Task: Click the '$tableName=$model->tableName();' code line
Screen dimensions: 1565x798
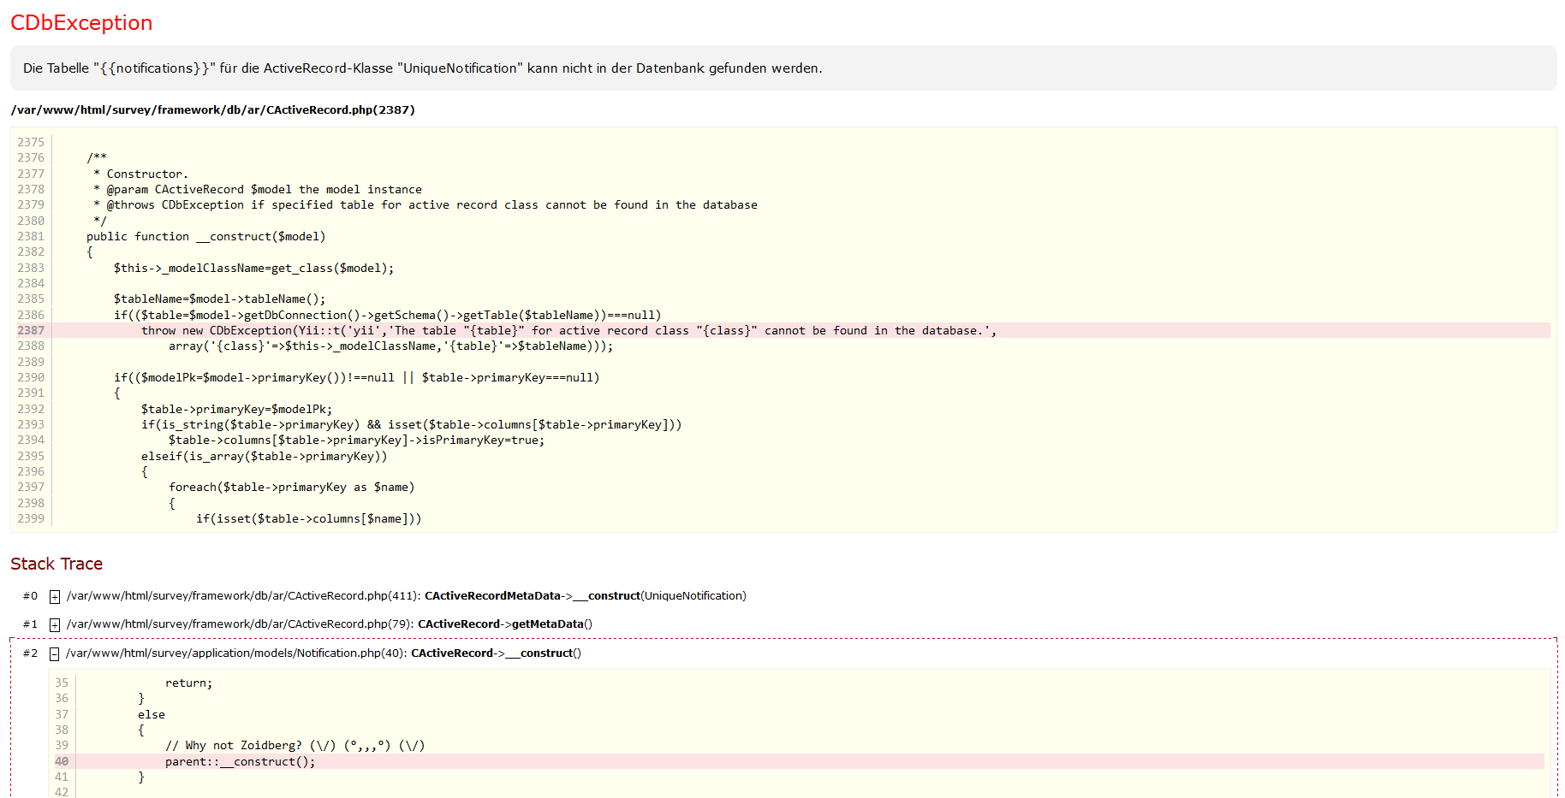Action: tap(219, 299)
